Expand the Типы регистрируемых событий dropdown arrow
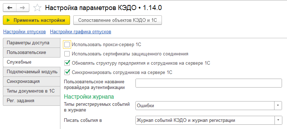This screenshot has width=287, height=129. point(278,105)
